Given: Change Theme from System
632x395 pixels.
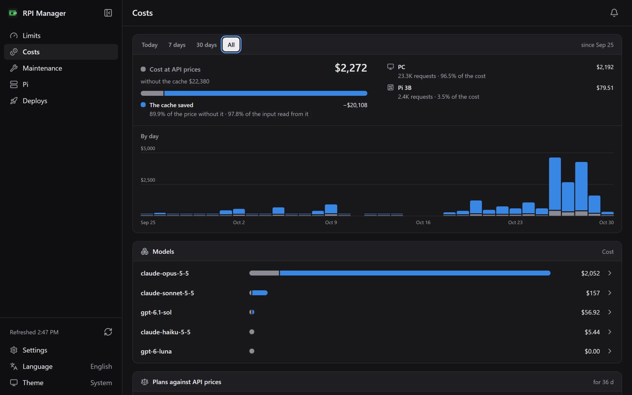Looking at the screenshot, I should point(101,382).
